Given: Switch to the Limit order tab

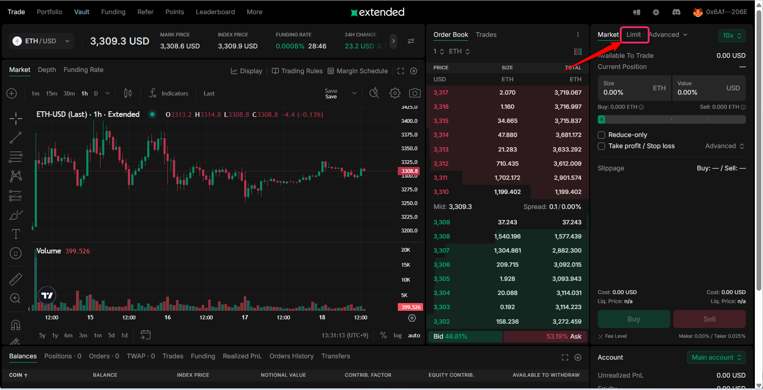Looking at the screenshot, I should (x=633, y=35).
